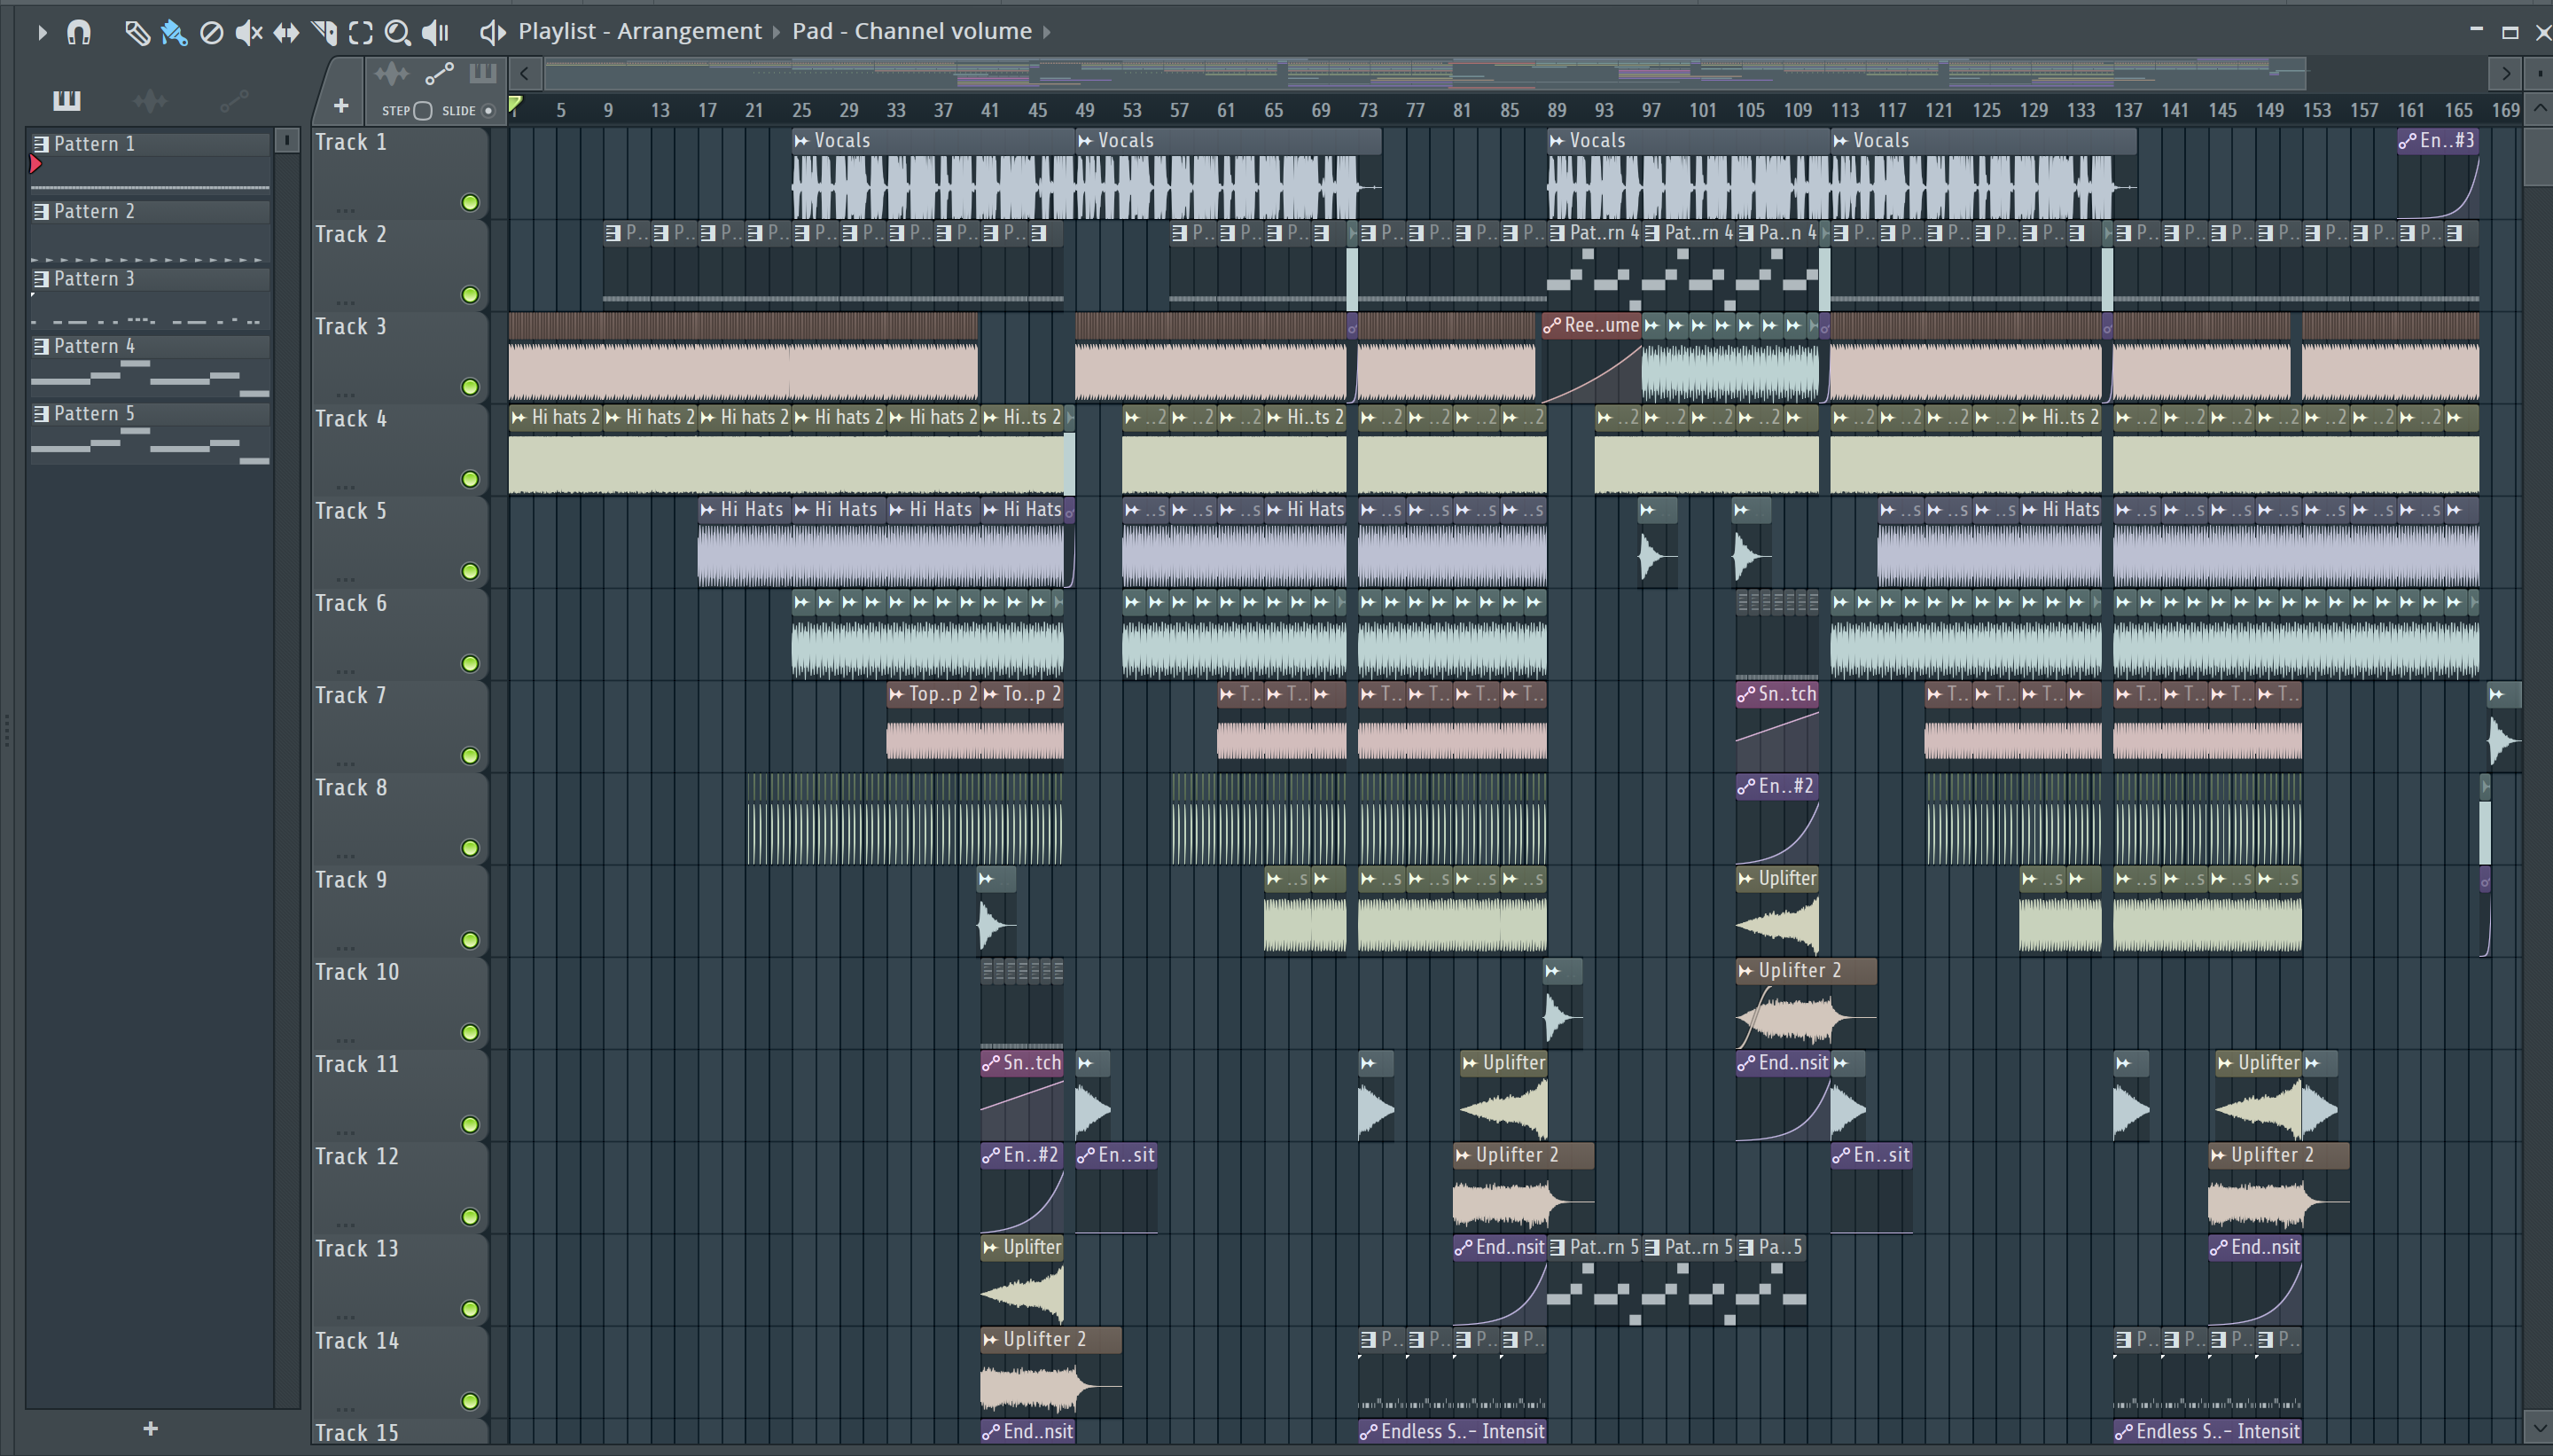Select the Track 4 header label
This screenshot has width=2553, height=1456.
(x=351, y=419)
